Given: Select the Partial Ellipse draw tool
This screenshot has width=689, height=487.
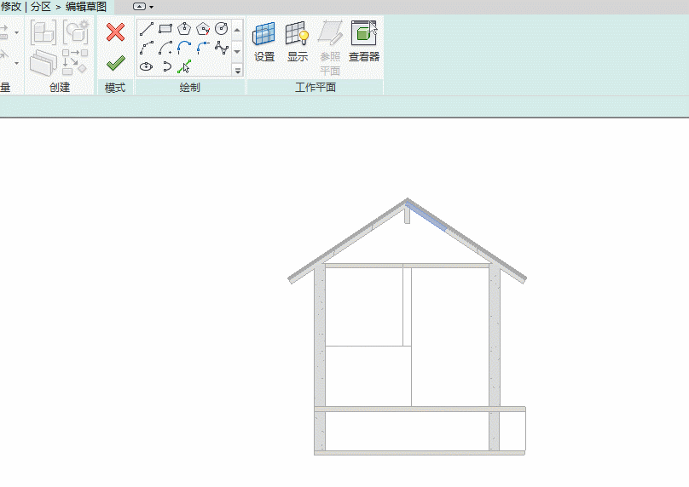Looking at the screenshot, I should pyautogui.click(x=165, y=66).
